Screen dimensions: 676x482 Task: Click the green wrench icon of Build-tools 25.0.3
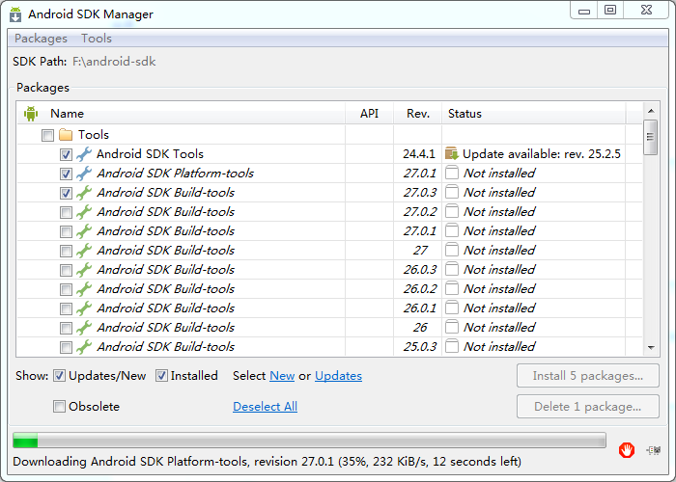[84, 347]
